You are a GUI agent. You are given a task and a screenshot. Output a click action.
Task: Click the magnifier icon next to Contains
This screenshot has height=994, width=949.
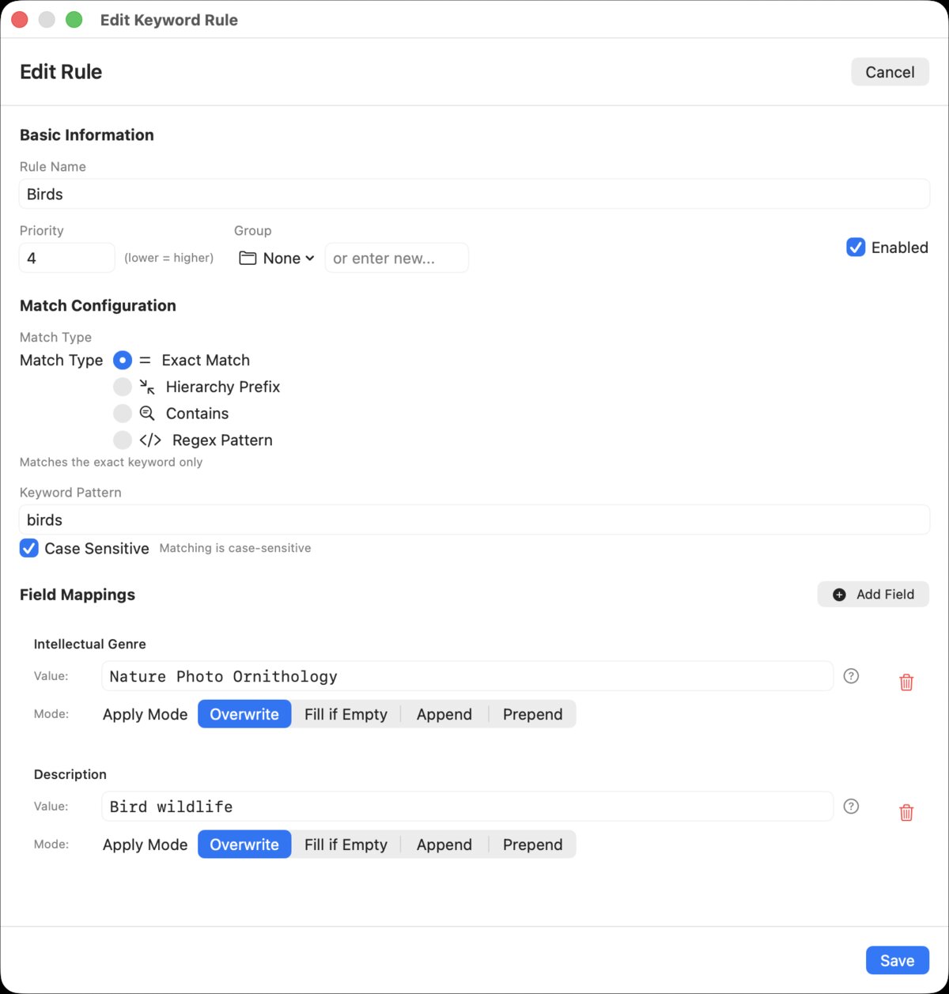tap(147, 413)
